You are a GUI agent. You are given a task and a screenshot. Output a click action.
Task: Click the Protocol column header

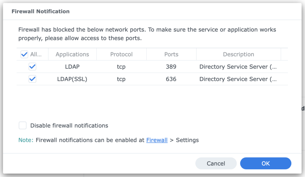122,54
